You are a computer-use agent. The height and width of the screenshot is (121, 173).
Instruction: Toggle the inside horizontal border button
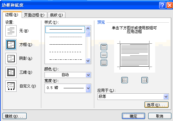104,55
